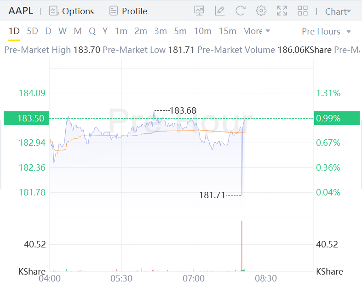362x287 pixels.
Task: Switch to the 5D timeframe tab
Action: click(32, 31)
